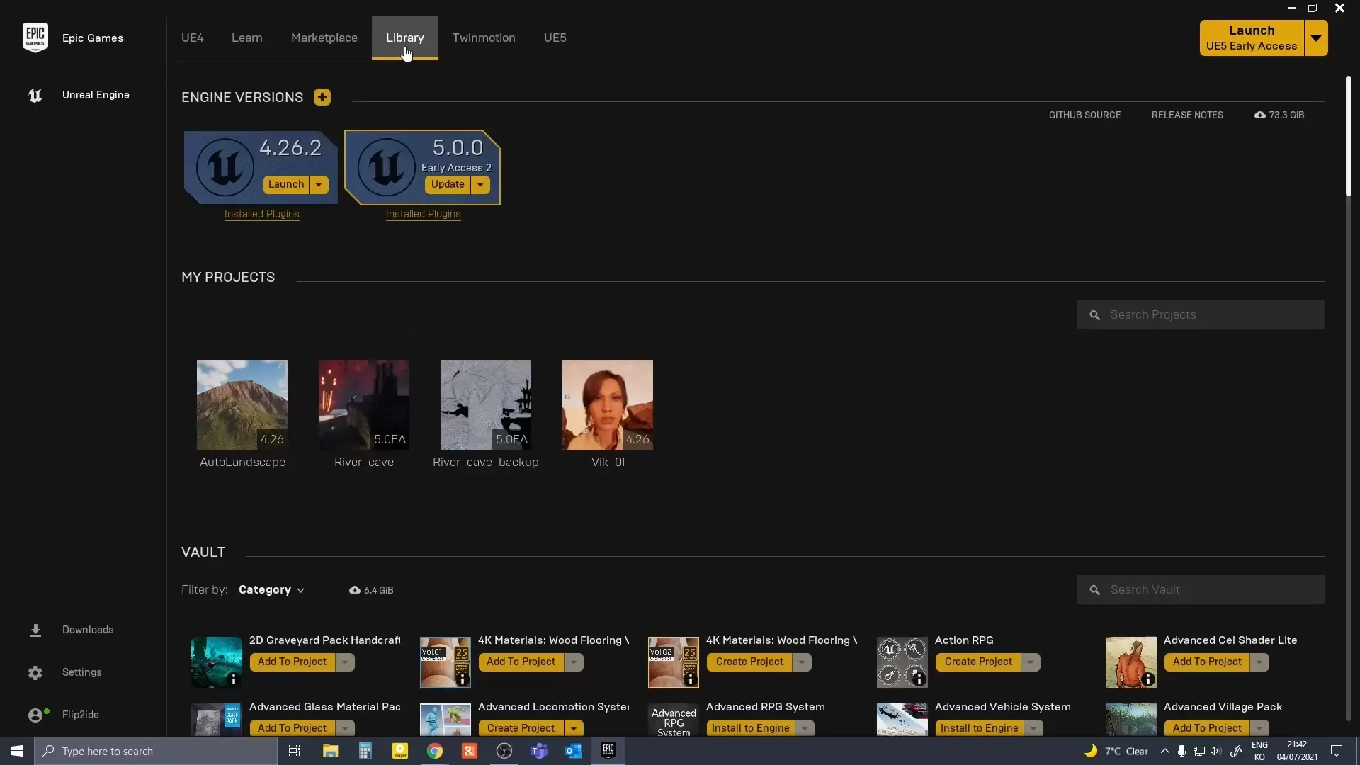Open Installed Plugins link under 5.0.0
Image resolution: width=1360 pixels, height=765 pixels.
click(x=423, y=214)
